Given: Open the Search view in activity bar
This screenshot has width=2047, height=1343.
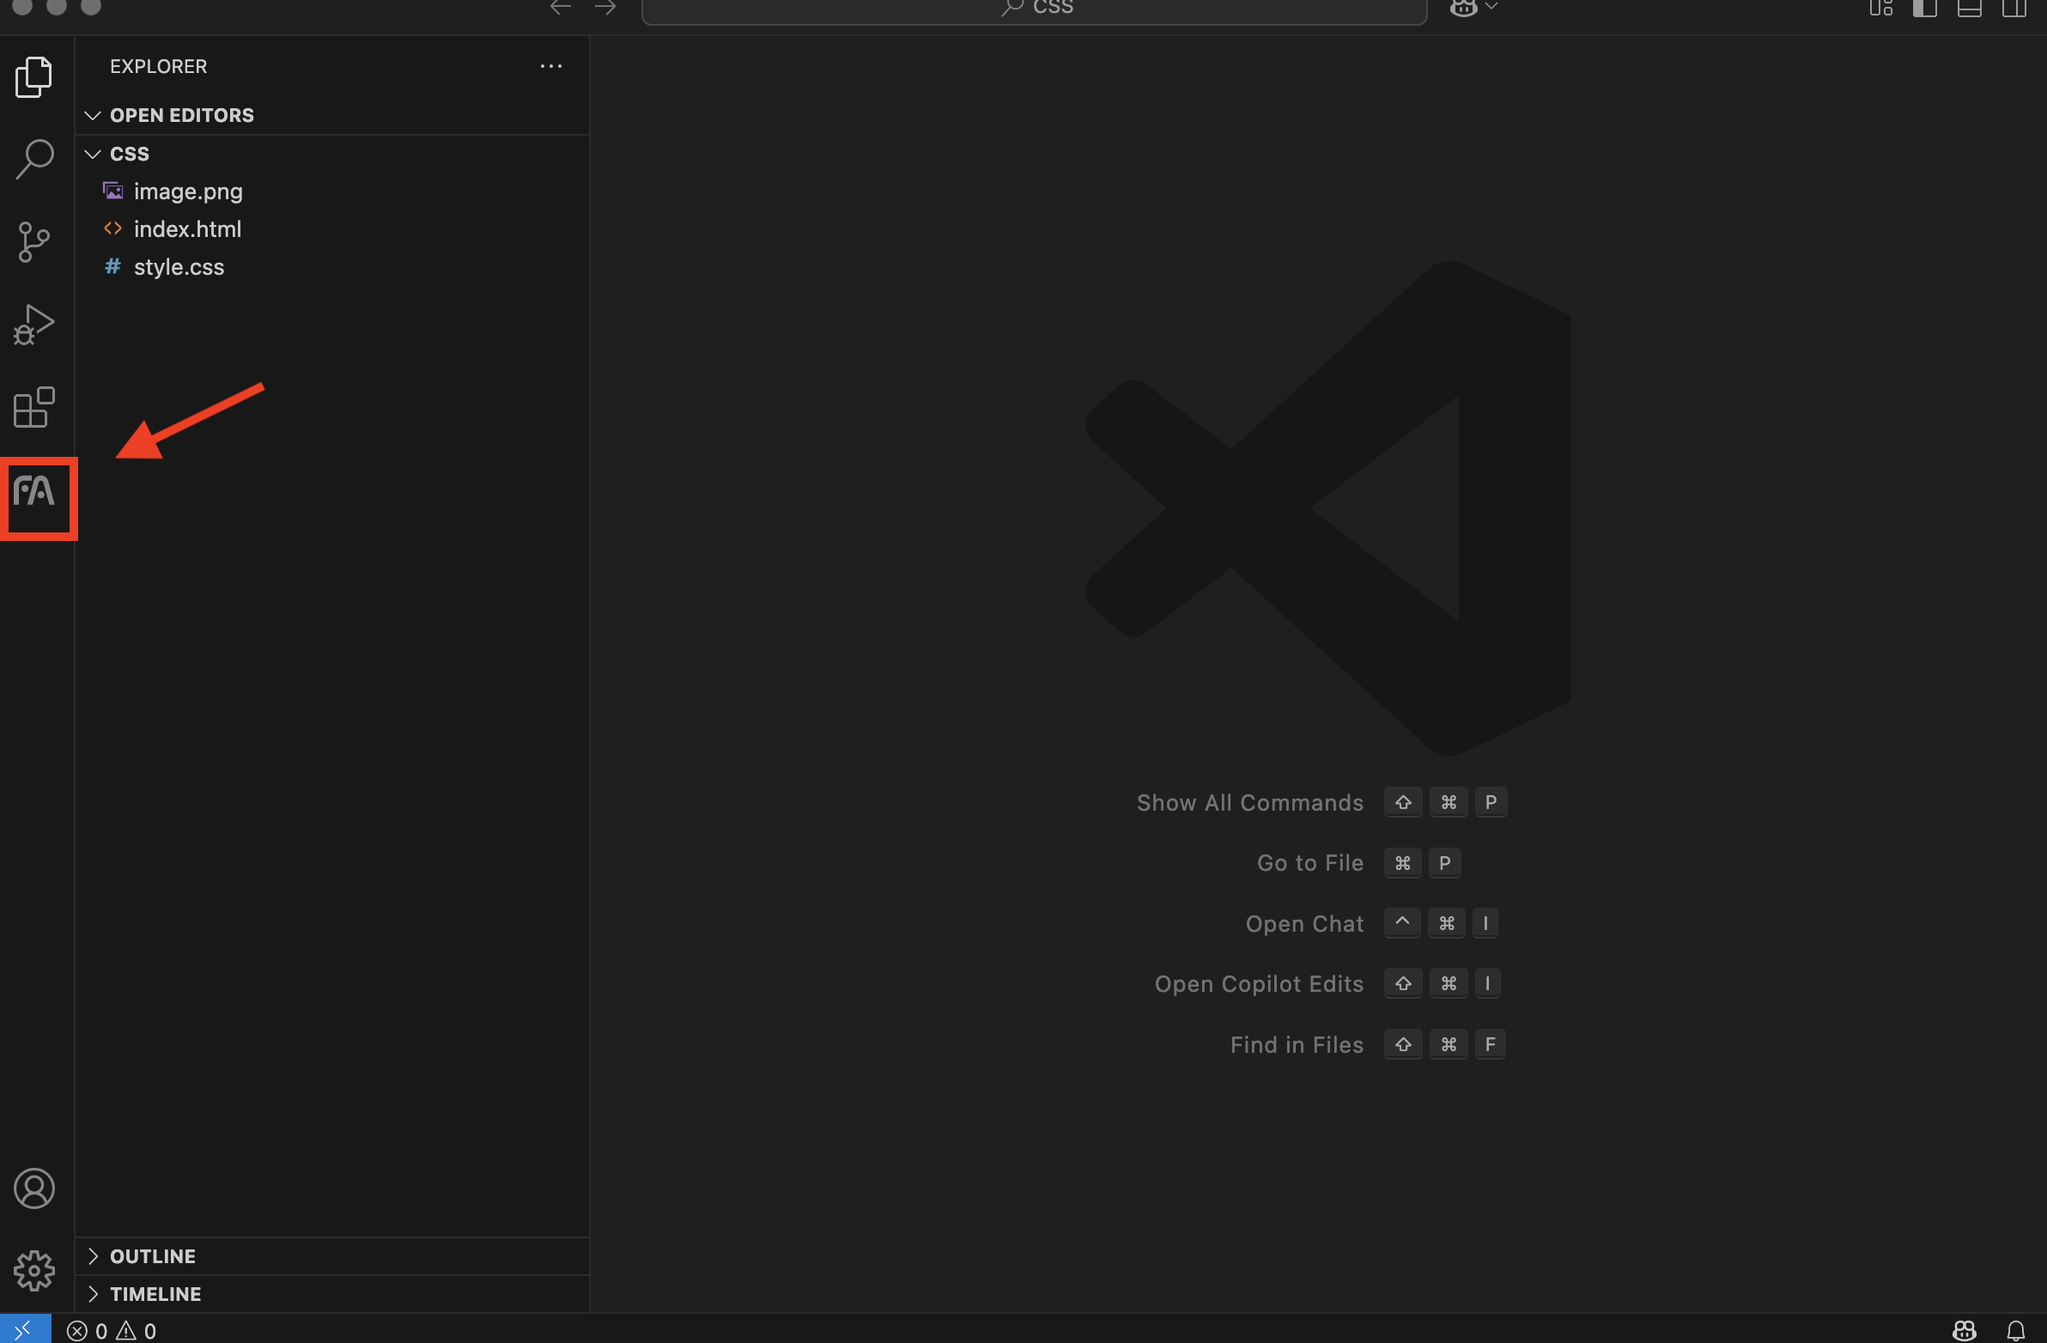Looking at the screenshot, I should [34, 159].
